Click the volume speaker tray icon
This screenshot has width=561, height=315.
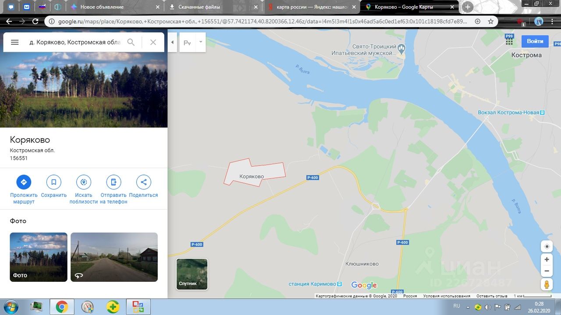(x=488, y=307)
